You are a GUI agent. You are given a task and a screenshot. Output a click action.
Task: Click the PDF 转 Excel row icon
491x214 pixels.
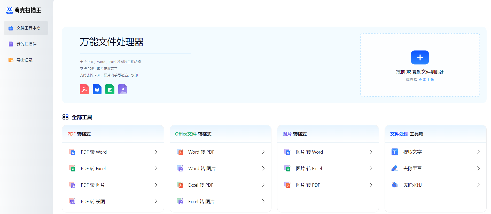(72, 168)
